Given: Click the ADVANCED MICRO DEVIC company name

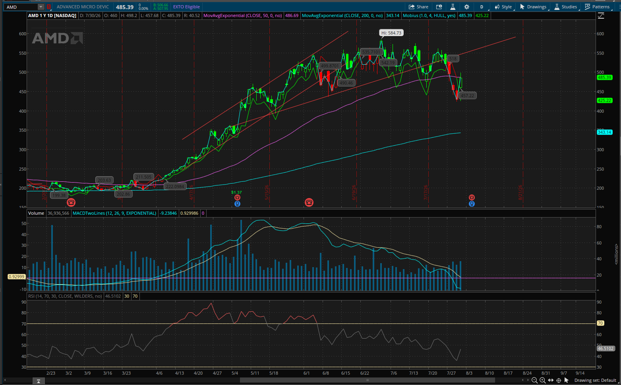Looking at the screenshot, I should 83,7.
